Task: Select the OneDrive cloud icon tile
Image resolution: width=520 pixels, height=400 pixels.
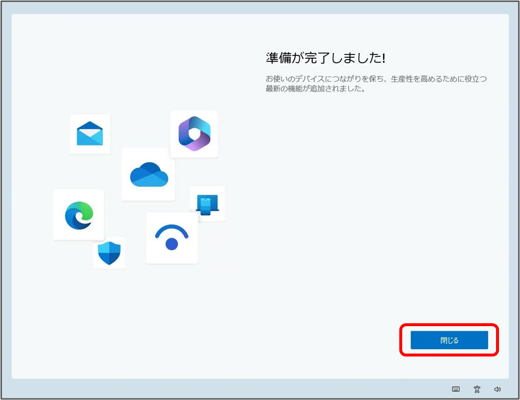Action: tap(148, 174)
